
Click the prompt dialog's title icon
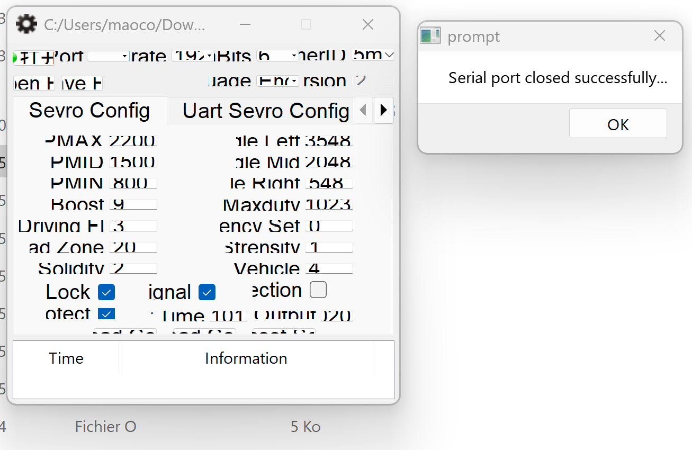pos(430,36)
